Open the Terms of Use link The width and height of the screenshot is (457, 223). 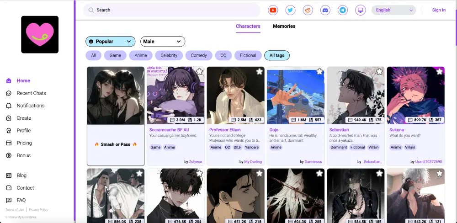click(x=15, y=210)
